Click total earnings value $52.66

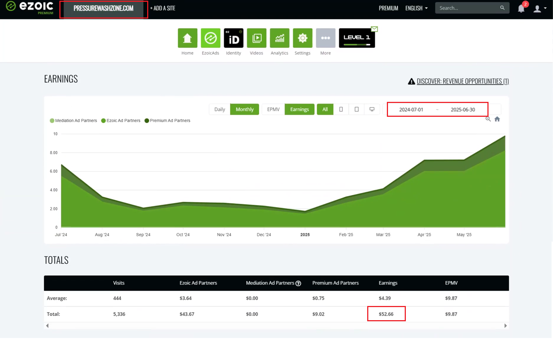(x=386, y=314)
